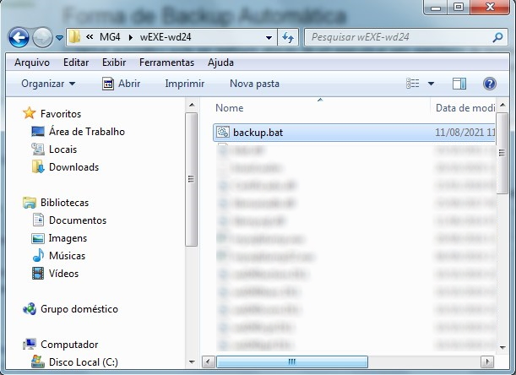Expand the arrow between MG4 and wEXE-wd24
516x375 pixels.
point(131,37)
